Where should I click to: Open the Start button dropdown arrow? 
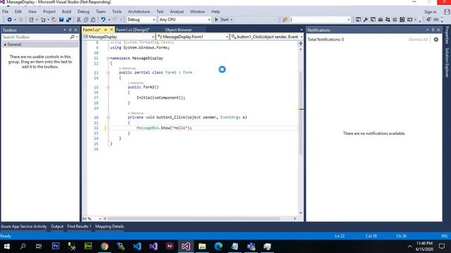[x=232, y=20]
